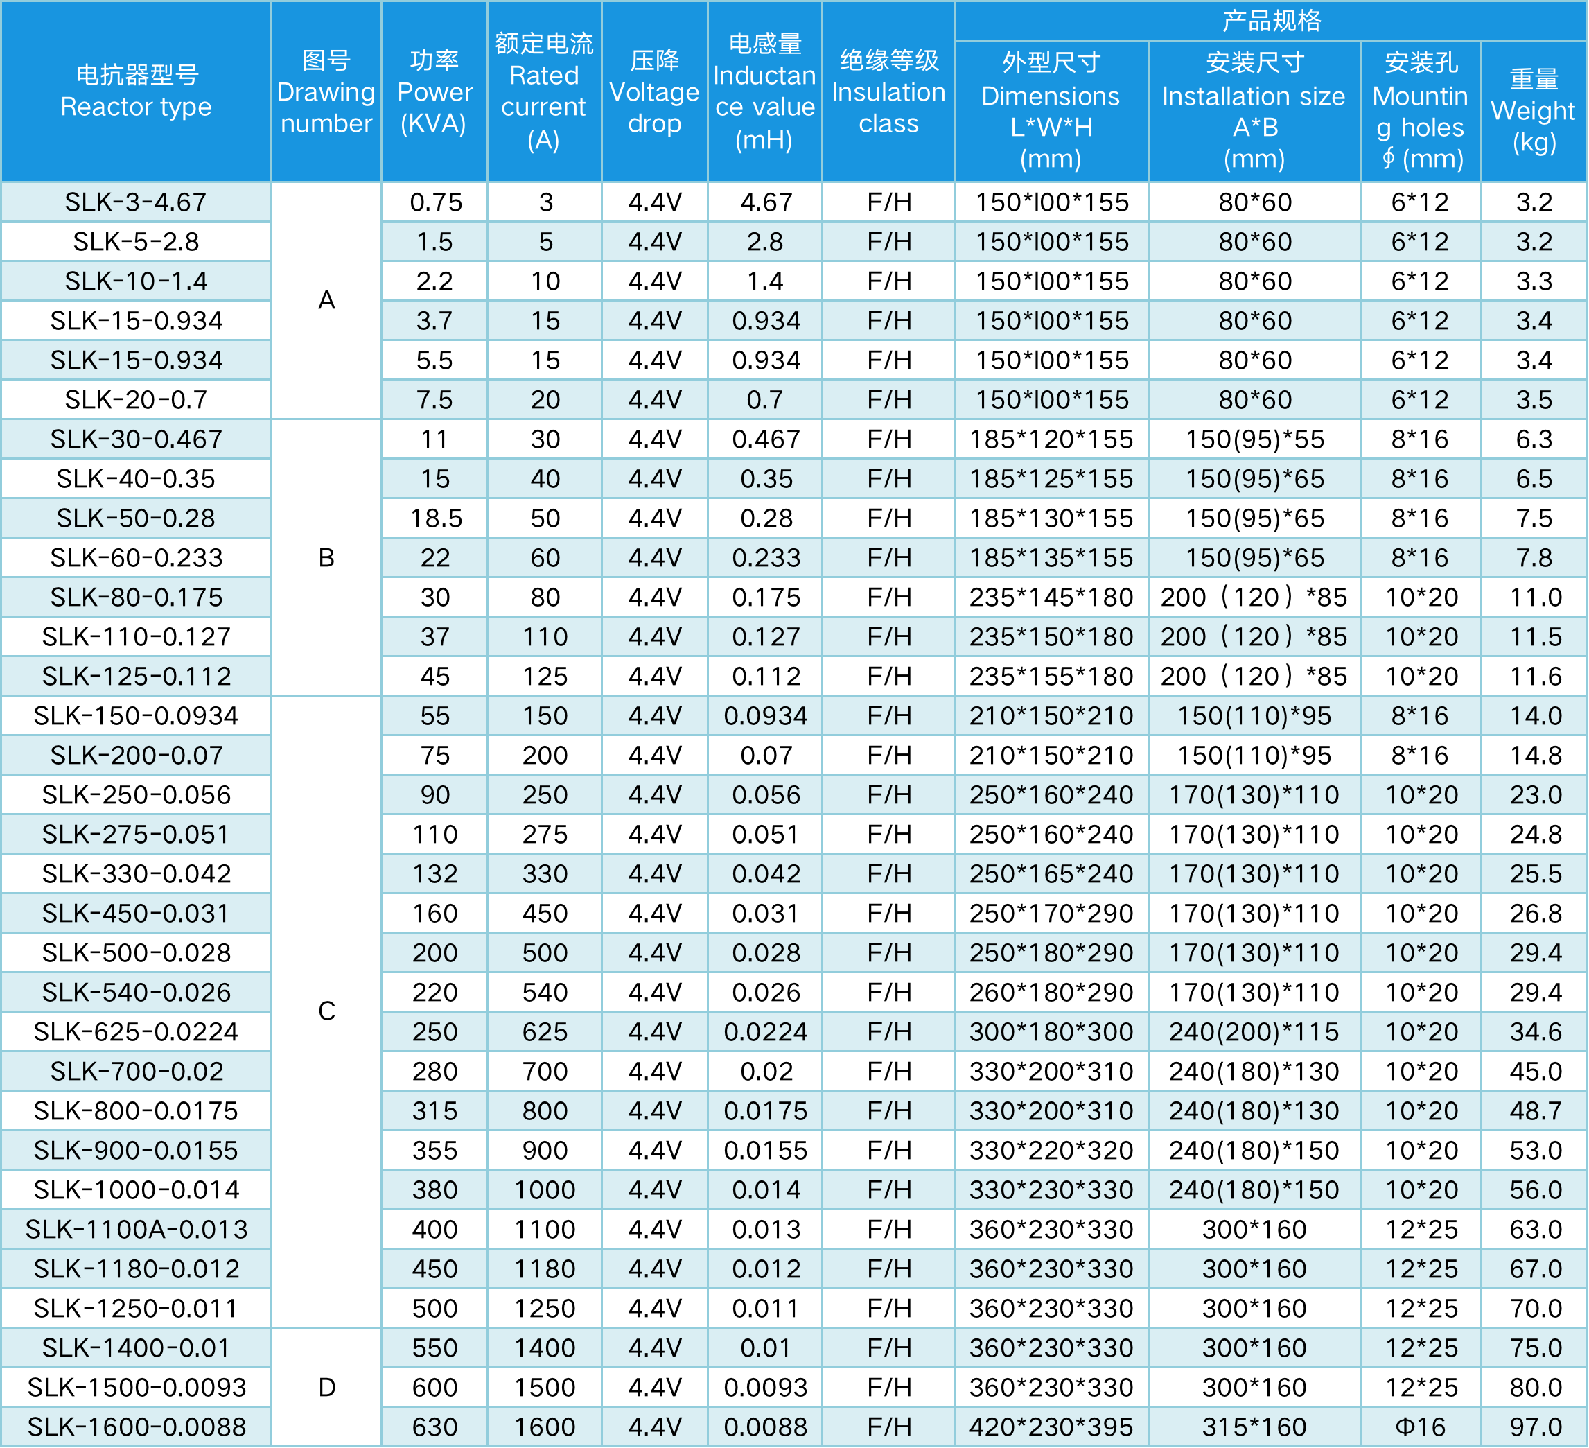Viewport: 1589px width, 1448px height.
Task: Click the Φ16 mounting hole cell
Action: pyautogui.click(x=1421, y=1427)
